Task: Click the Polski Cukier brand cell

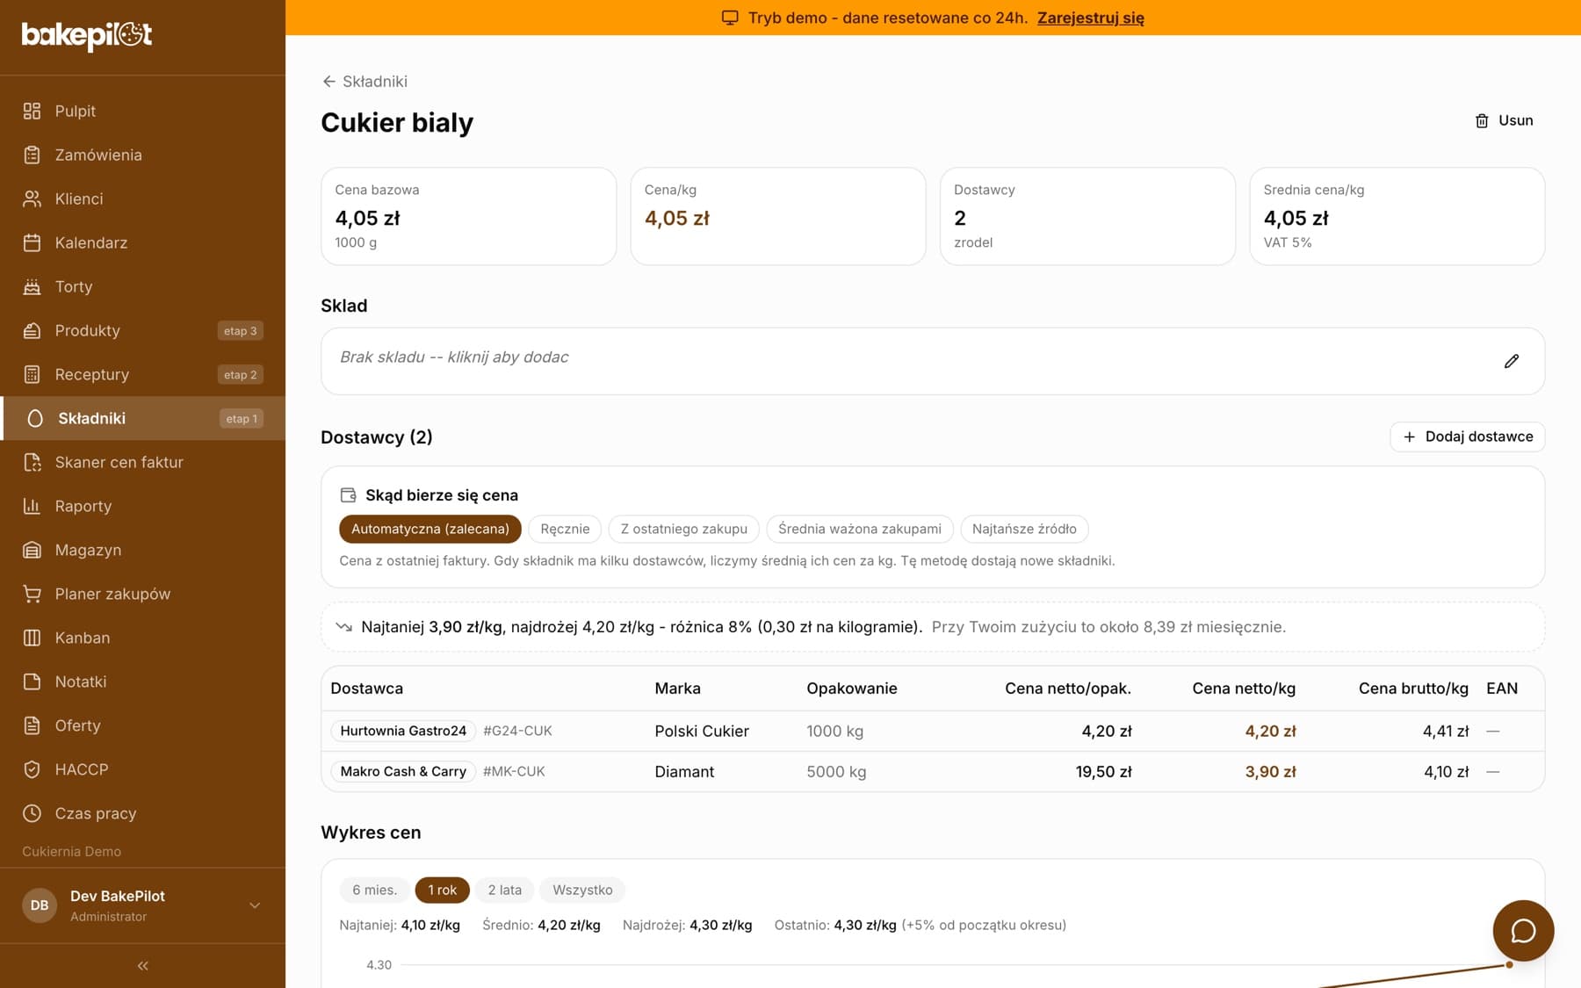Action: [x=701, y=731]
